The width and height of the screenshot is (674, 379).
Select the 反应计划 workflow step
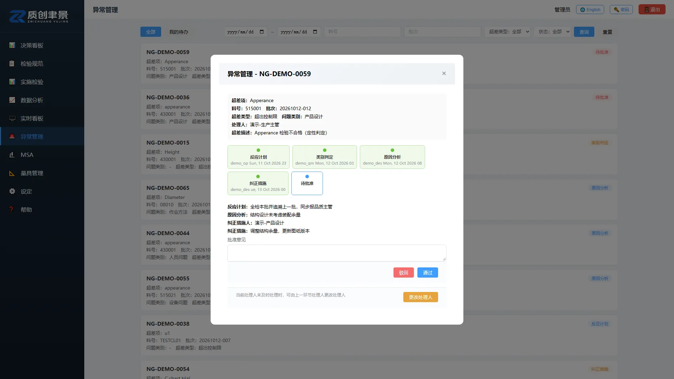coord(258,157)
